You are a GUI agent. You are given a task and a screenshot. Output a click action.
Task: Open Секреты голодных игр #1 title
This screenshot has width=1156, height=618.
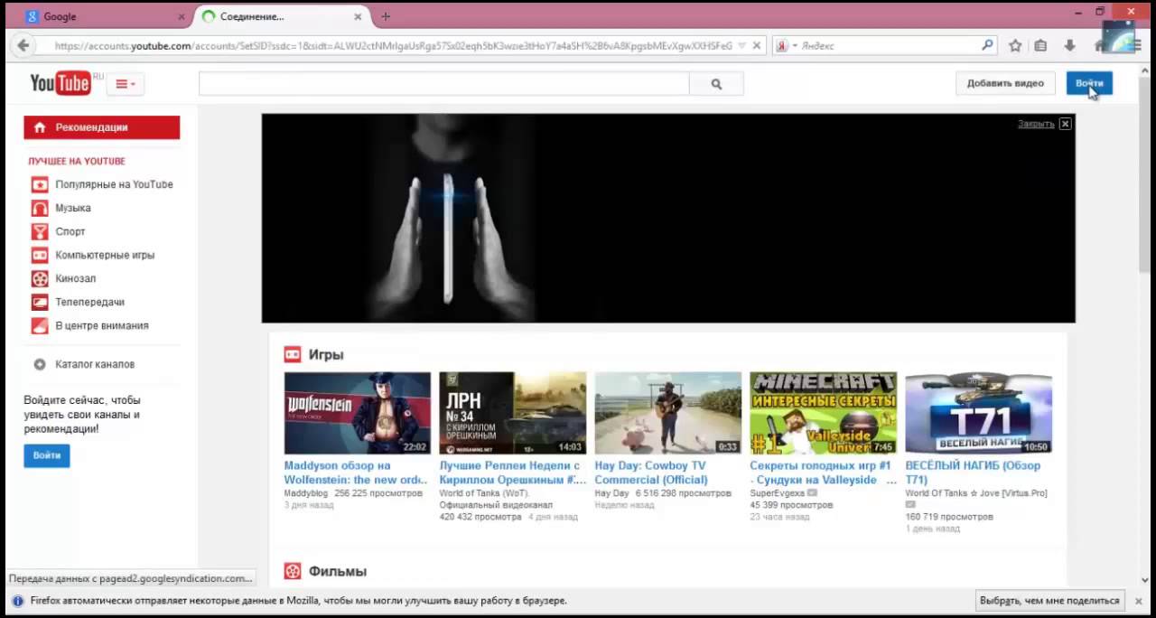click(x=823, y=473)
